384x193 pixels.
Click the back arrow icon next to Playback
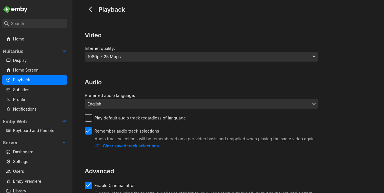coord(91,9)
